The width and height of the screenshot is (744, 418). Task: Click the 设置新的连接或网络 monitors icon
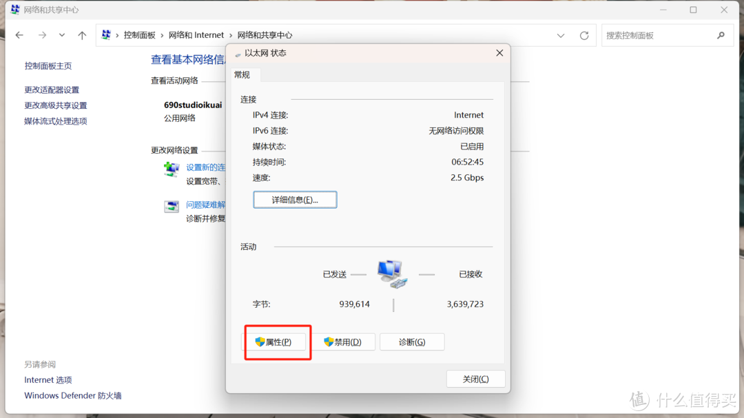tap(171, 169)
